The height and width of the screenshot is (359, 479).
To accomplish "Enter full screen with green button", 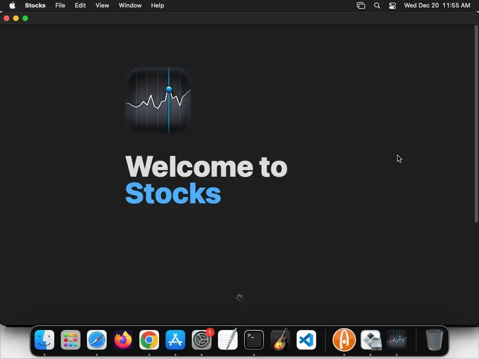I will [x=25, y=18].
